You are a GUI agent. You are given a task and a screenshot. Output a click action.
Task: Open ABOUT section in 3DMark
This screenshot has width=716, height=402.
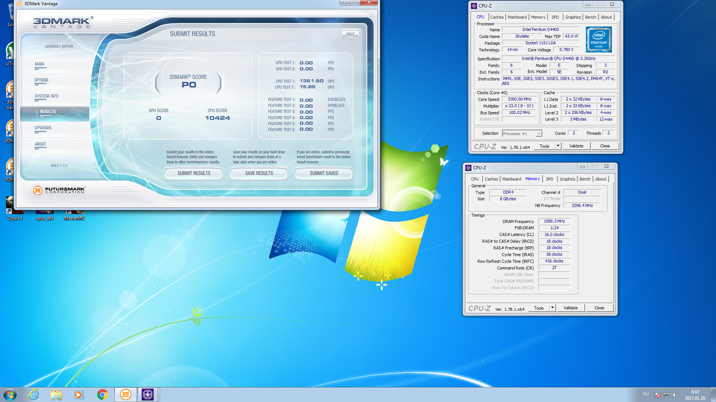[x=55, y=146]
